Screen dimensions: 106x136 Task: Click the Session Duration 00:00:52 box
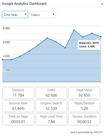click(x=84, y=119)
